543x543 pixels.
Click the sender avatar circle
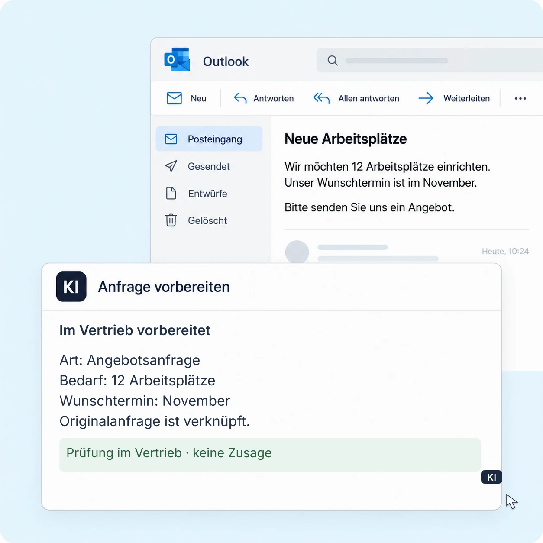tap(297, 252)
